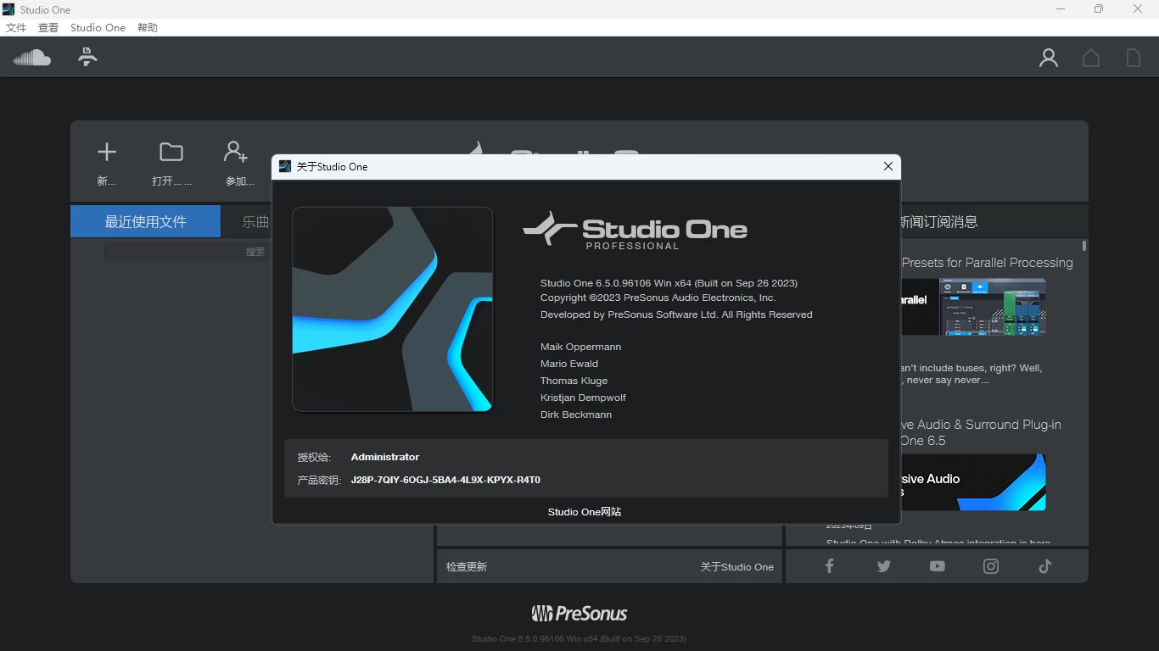
Task: Open 'Audio & Surround Plug-in' news headline
Action: (981, 432)
